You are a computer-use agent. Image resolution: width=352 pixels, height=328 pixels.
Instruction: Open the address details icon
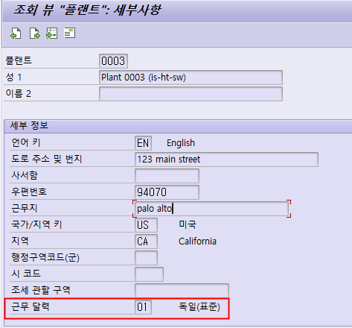click(x=69, y=34)
